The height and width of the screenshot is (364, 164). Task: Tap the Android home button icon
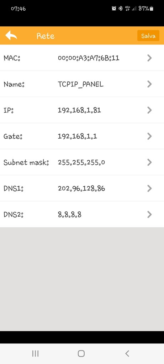point(81,354)
